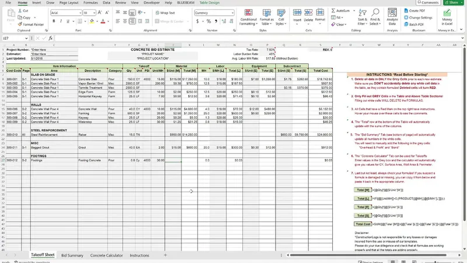Click the AutoSum sigma icon

pos(333,11)
